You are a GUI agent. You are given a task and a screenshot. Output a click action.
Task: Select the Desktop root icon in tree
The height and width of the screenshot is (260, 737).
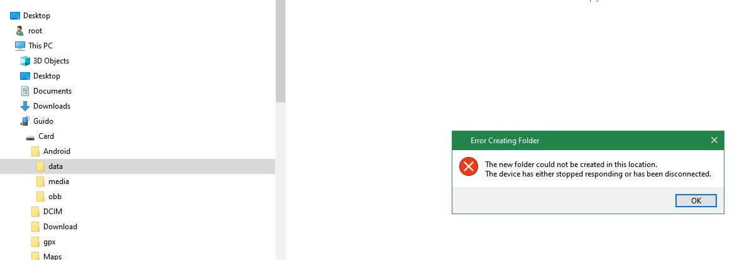[x=15, y=16]
